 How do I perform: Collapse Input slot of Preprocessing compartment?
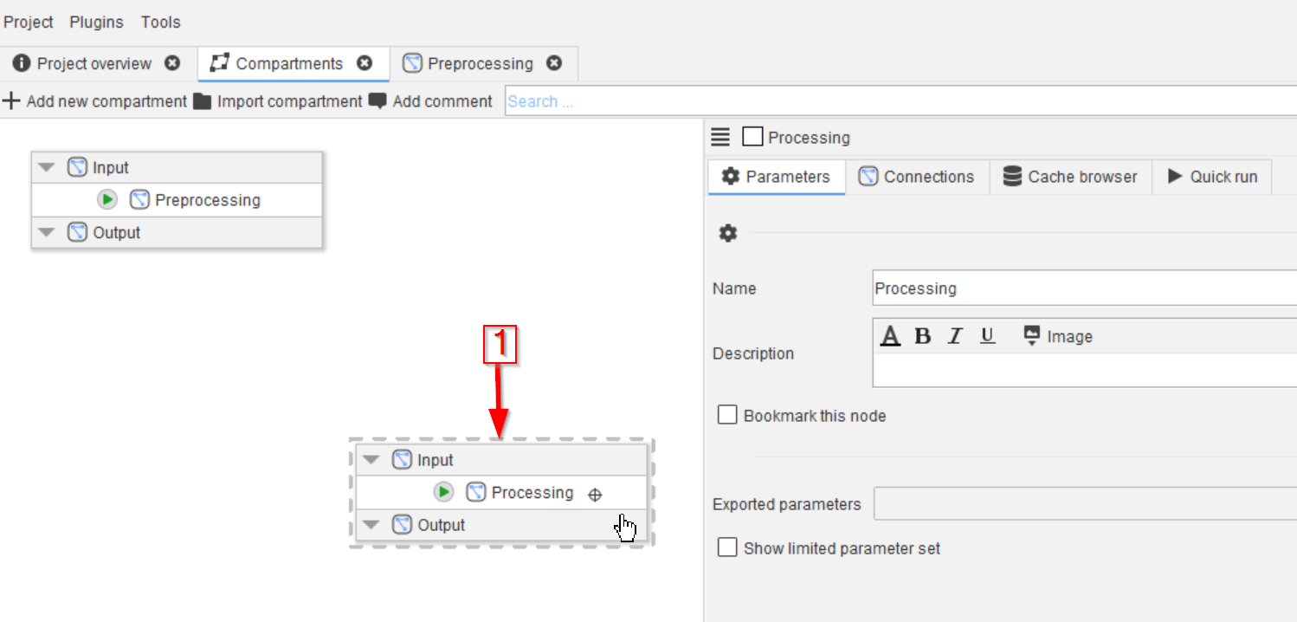(x=47, y=168)
